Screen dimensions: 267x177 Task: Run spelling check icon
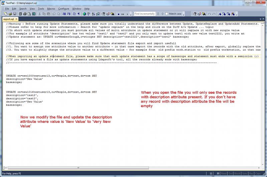[89, 14]
